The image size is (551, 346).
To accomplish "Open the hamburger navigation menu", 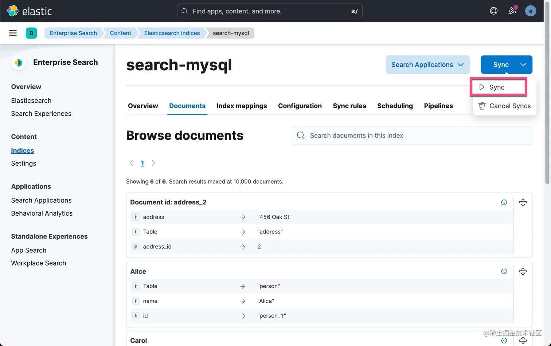I will (13, 33).
